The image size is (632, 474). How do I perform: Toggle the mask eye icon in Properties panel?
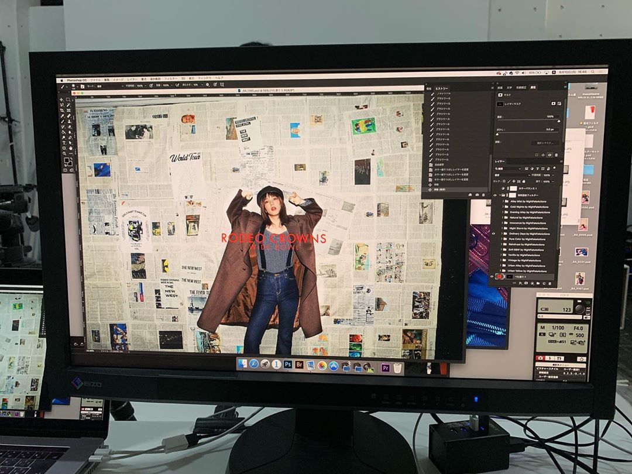click(x=549, y=154)
